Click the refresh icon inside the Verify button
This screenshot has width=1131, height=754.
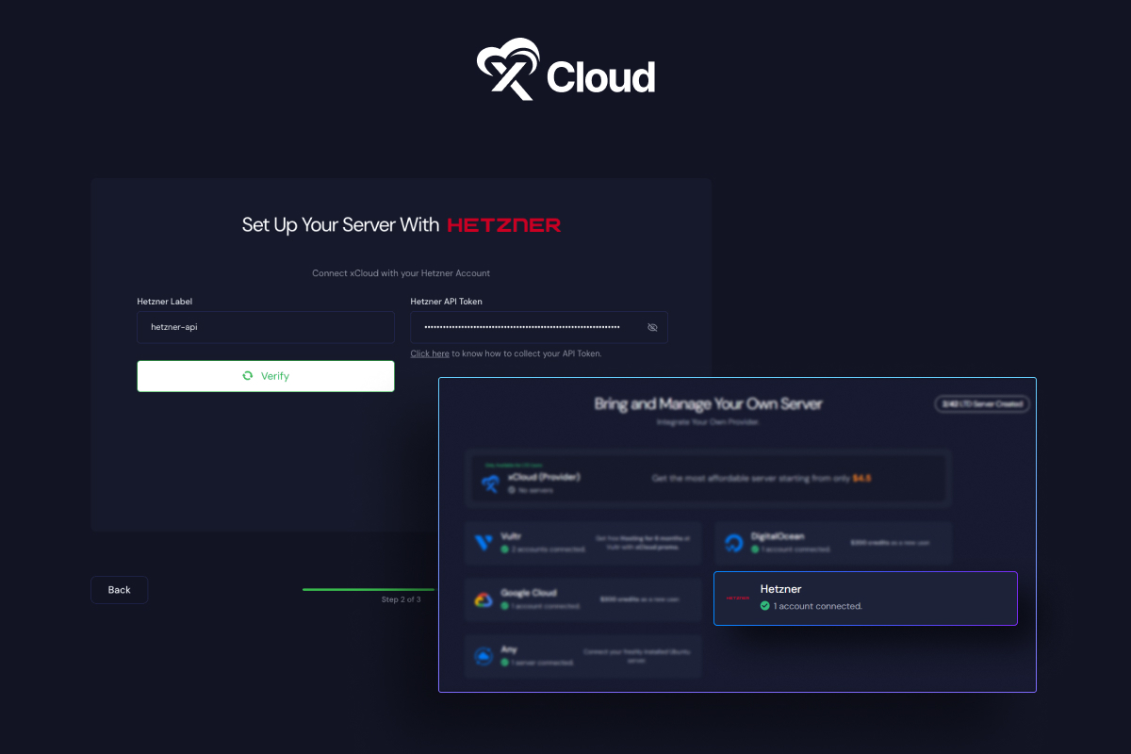[246, 375]
